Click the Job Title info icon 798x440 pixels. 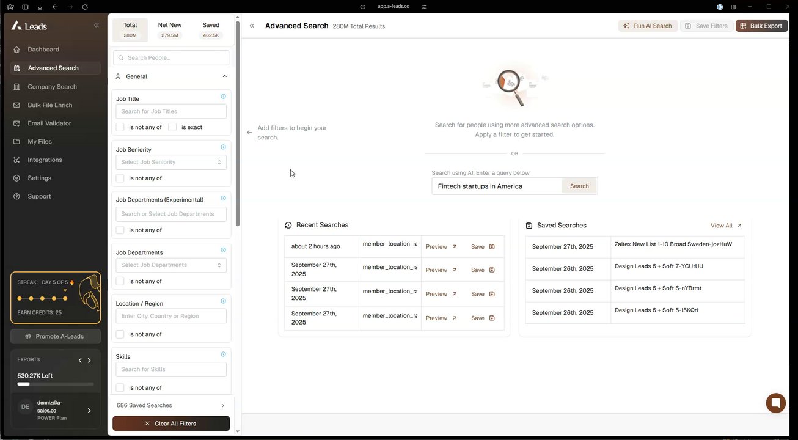pyautogui.click(x=223, y=97)
